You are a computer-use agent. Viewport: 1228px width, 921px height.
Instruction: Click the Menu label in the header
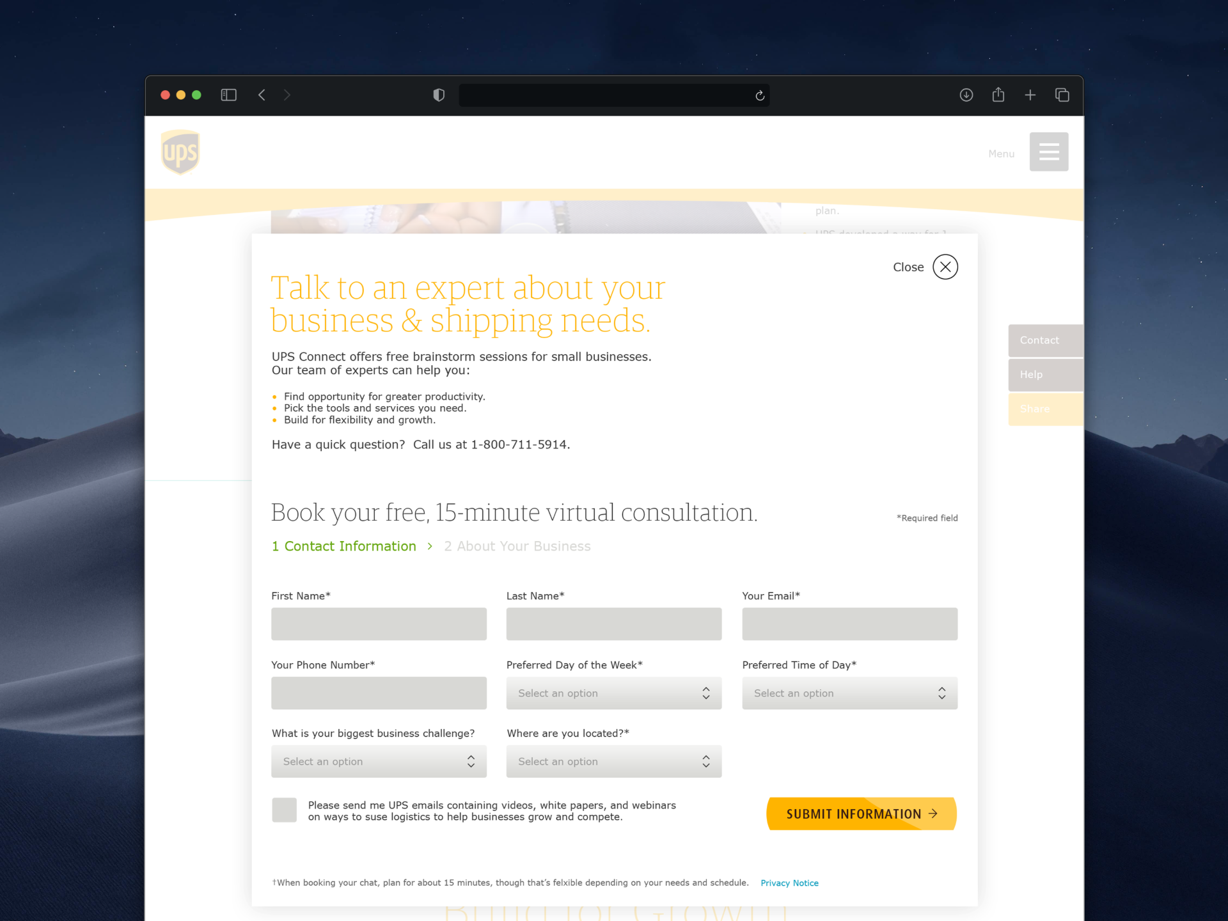pyautogui.click(x=1002, y=154)
